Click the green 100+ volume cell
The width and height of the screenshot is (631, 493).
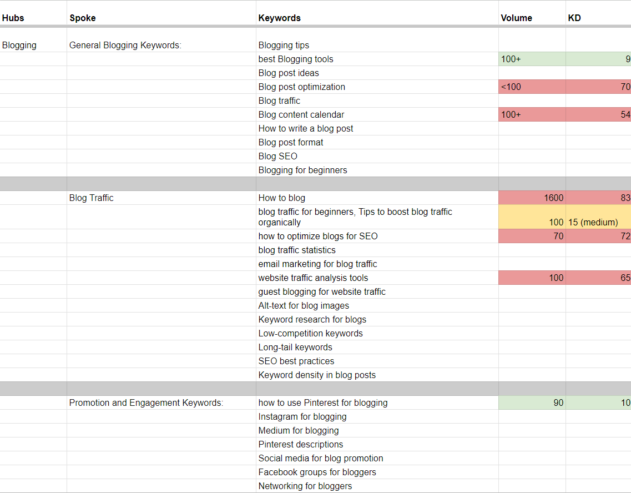coord(532,59)
